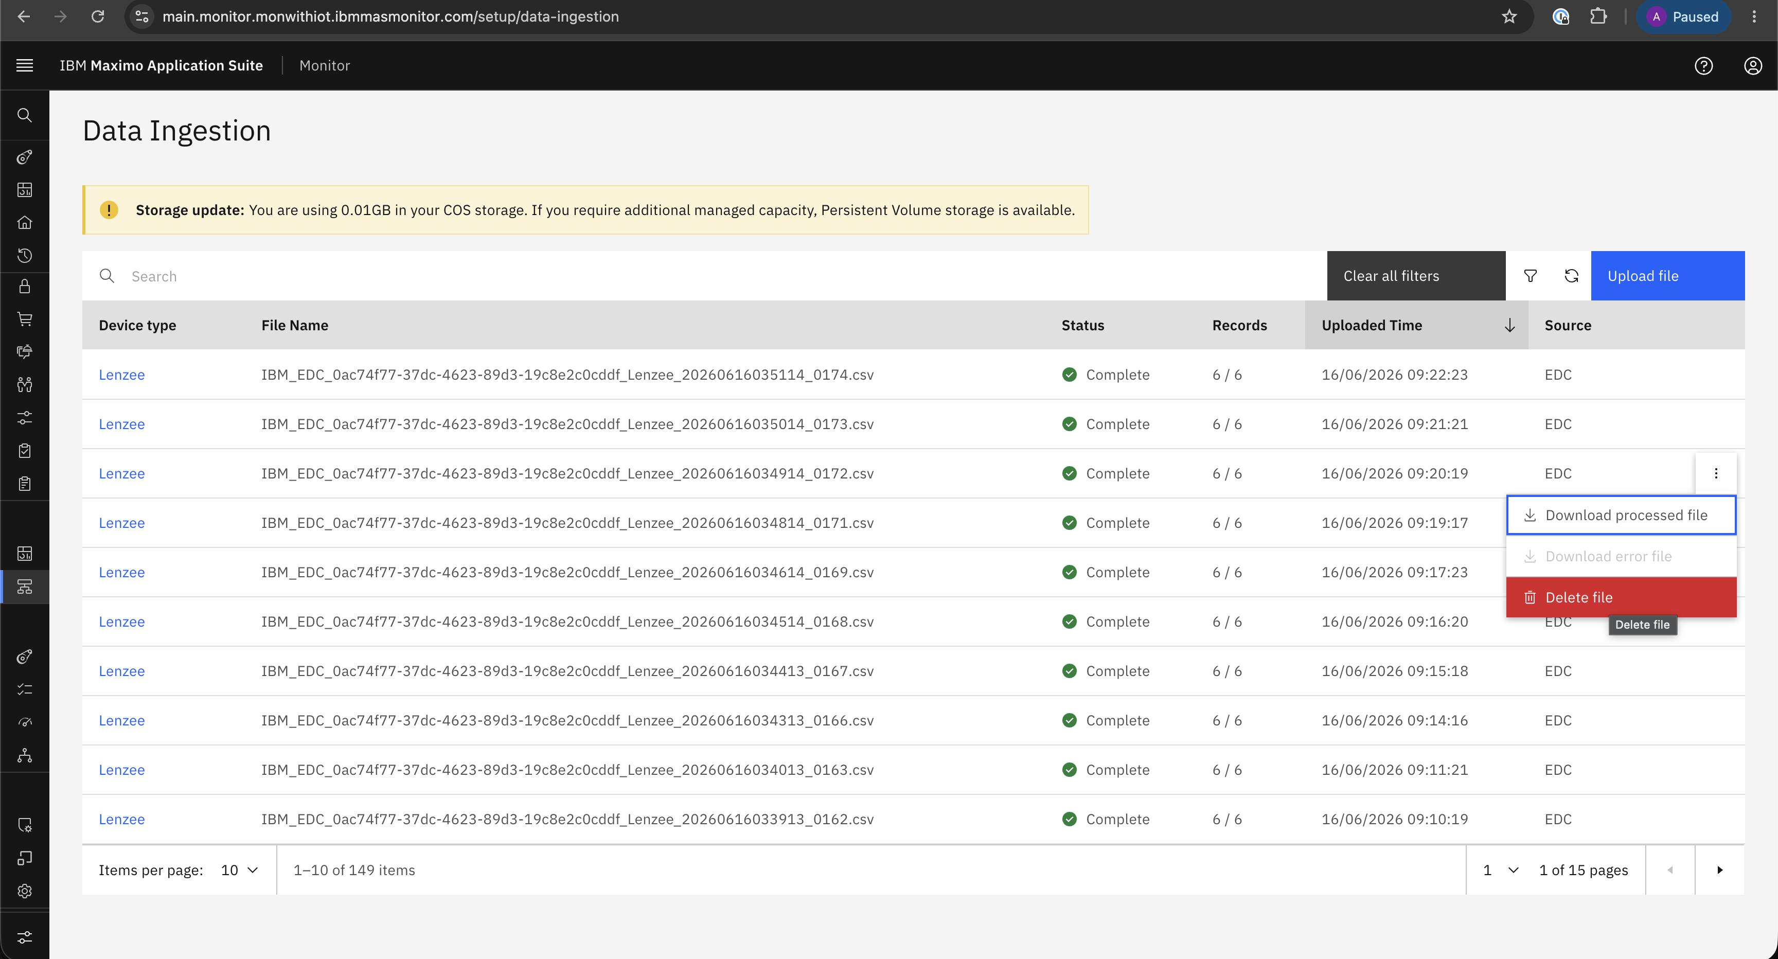This screenshot has height=959, width=1778.
Task: Click the sidebar search magnifier icon
Action: (x=25, y=115)
